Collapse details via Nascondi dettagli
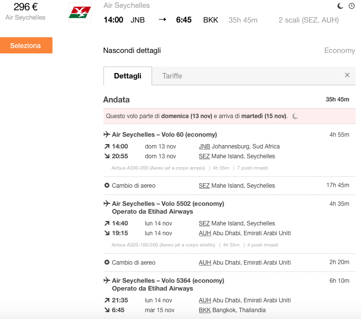The height and width of the screenshot is (319, 361). tap(132, 50)
